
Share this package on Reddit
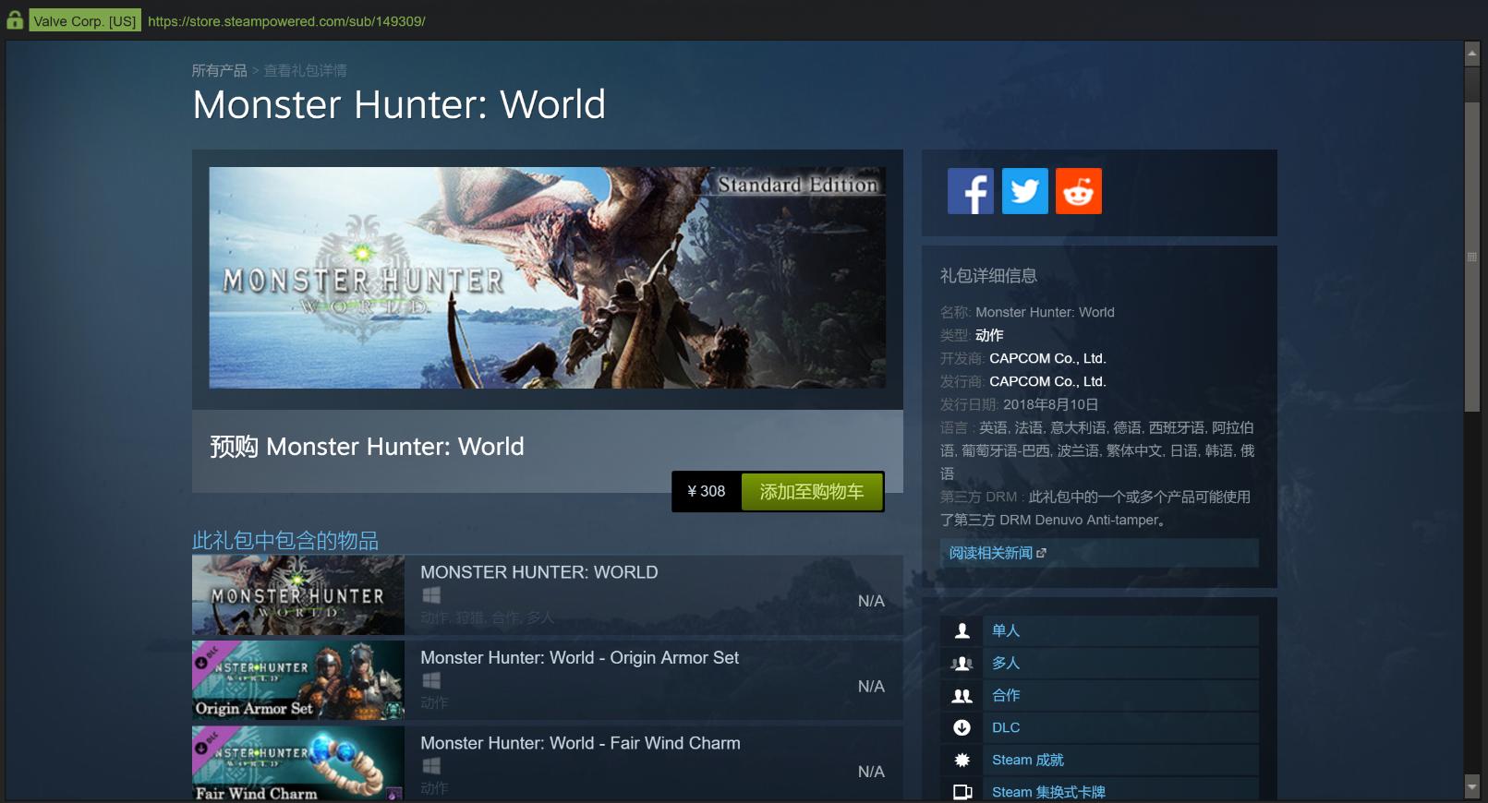(1079, 191)
